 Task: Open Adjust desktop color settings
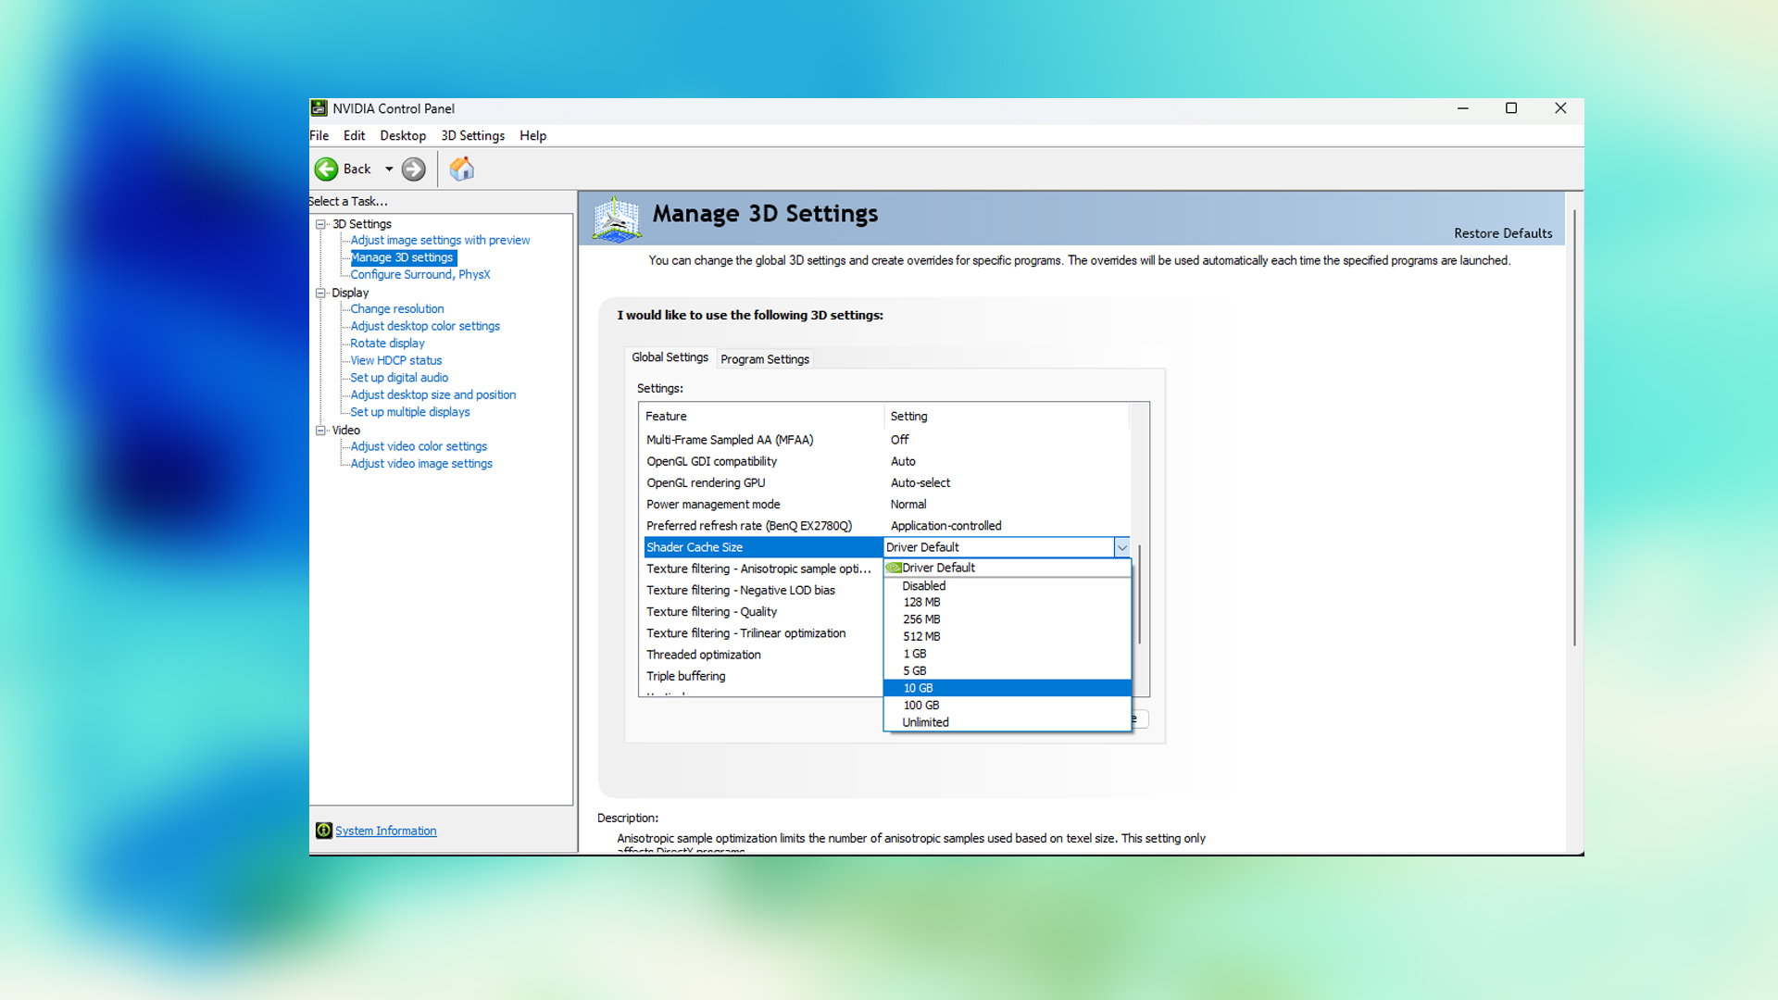click(425, 326)
